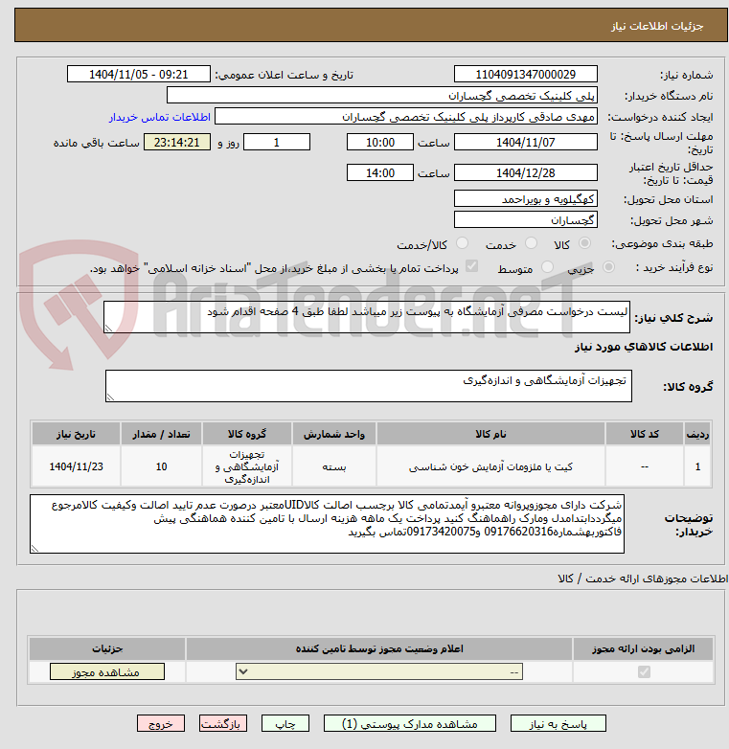Click the گروه کالا text area

pyautogui.click(x=368, y=386)
